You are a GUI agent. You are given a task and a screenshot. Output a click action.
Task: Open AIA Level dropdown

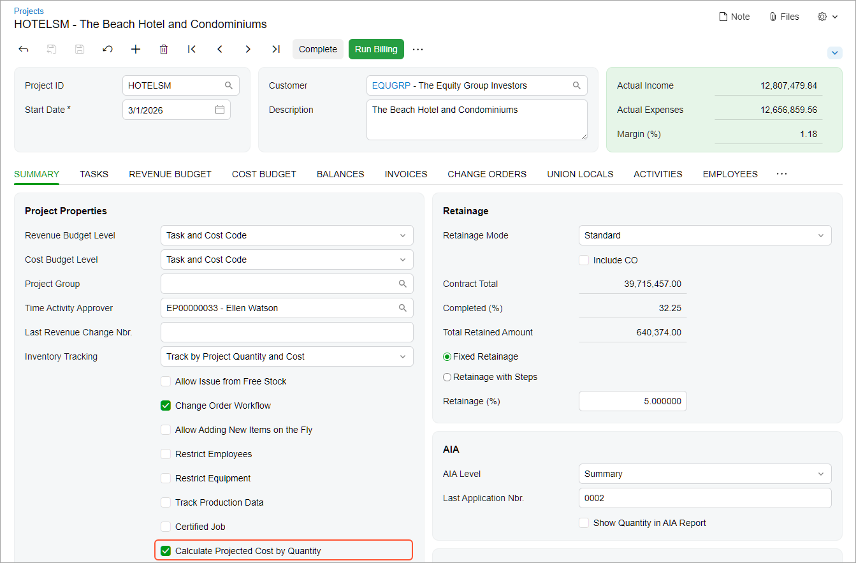point(705,474)
